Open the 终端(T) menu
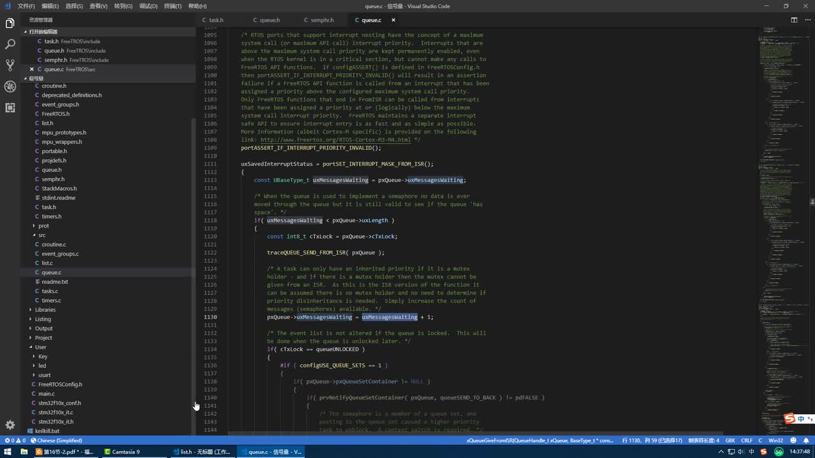 pos(173,6)
